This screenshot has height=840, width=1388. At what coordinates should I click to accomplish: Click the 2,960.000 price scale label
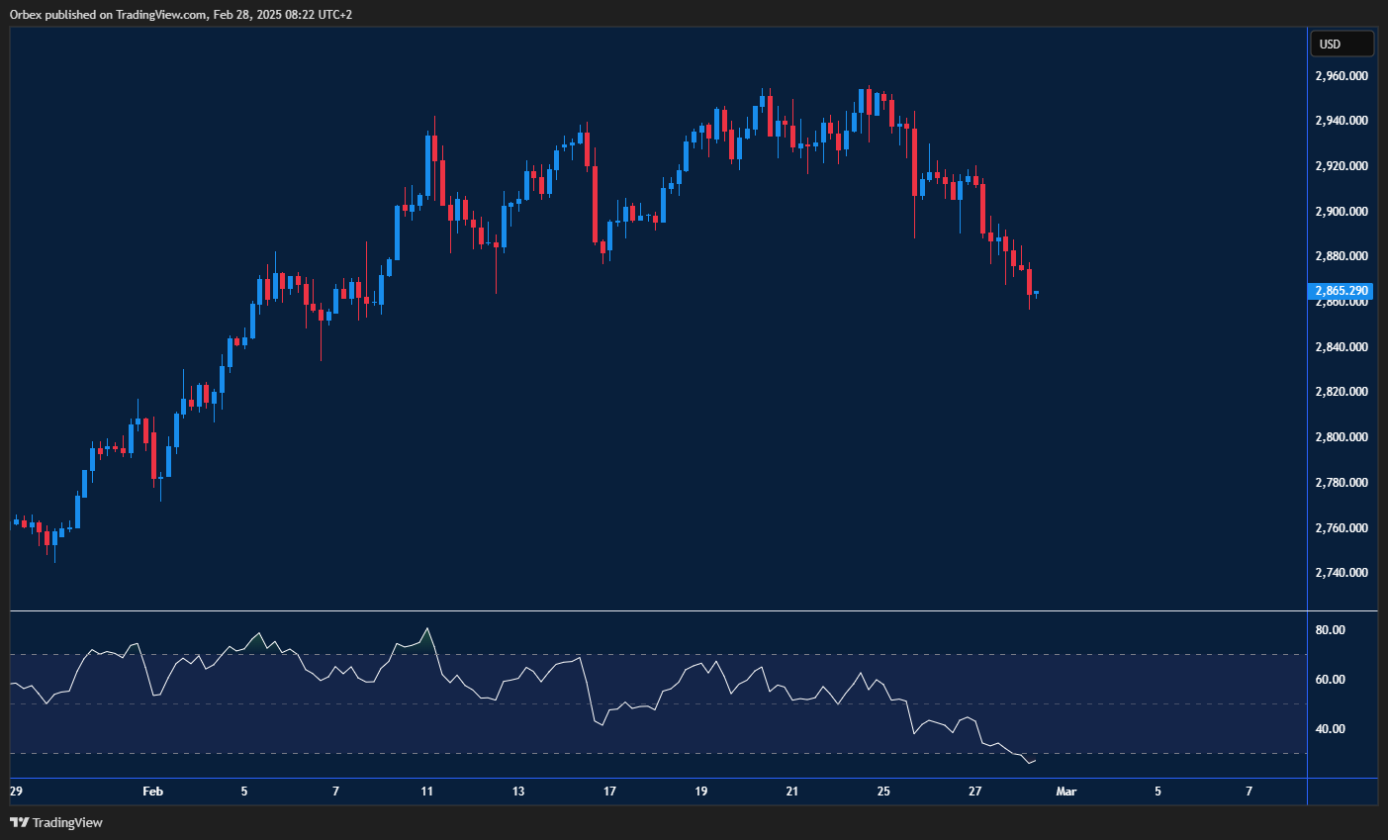tap(1342, 76)
